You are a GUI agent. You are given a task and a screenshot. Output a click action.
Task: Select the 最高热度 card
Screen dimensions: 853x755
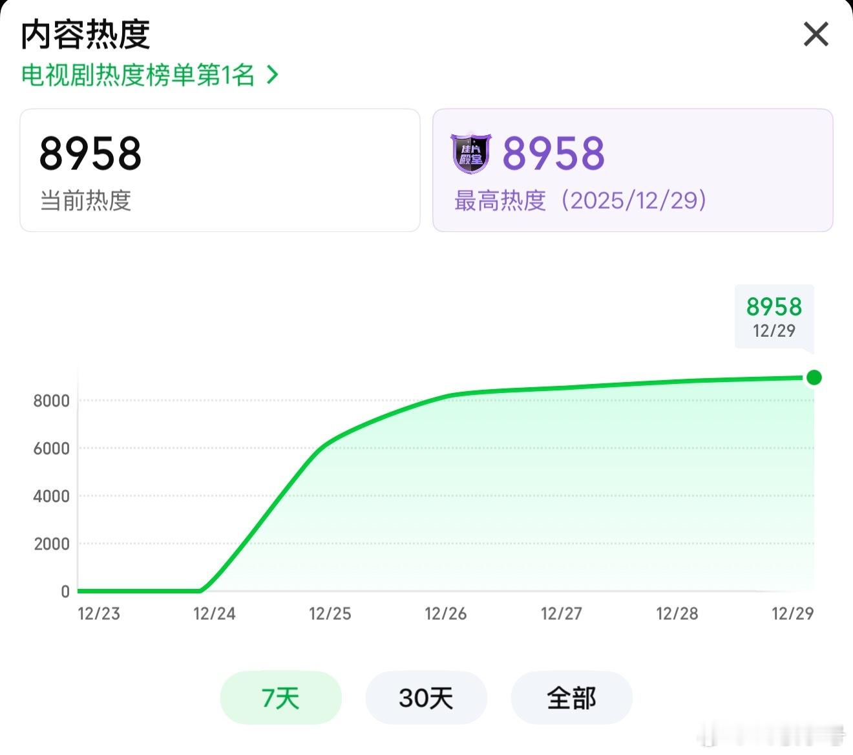(633, 170)
